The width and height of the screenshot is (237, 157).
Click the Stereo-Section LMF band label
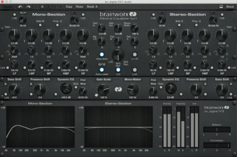click(171, 73)
